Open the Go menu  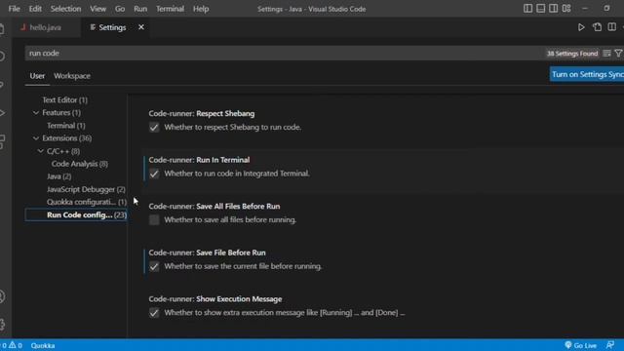pos(119,9)
